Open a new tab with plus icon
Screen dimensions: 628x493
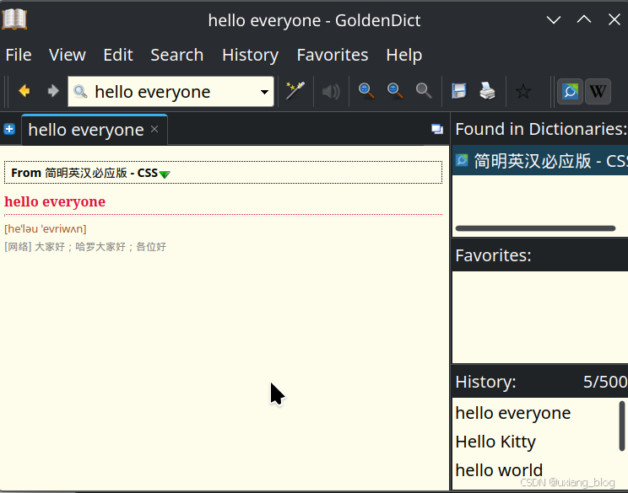coord(9,129)
